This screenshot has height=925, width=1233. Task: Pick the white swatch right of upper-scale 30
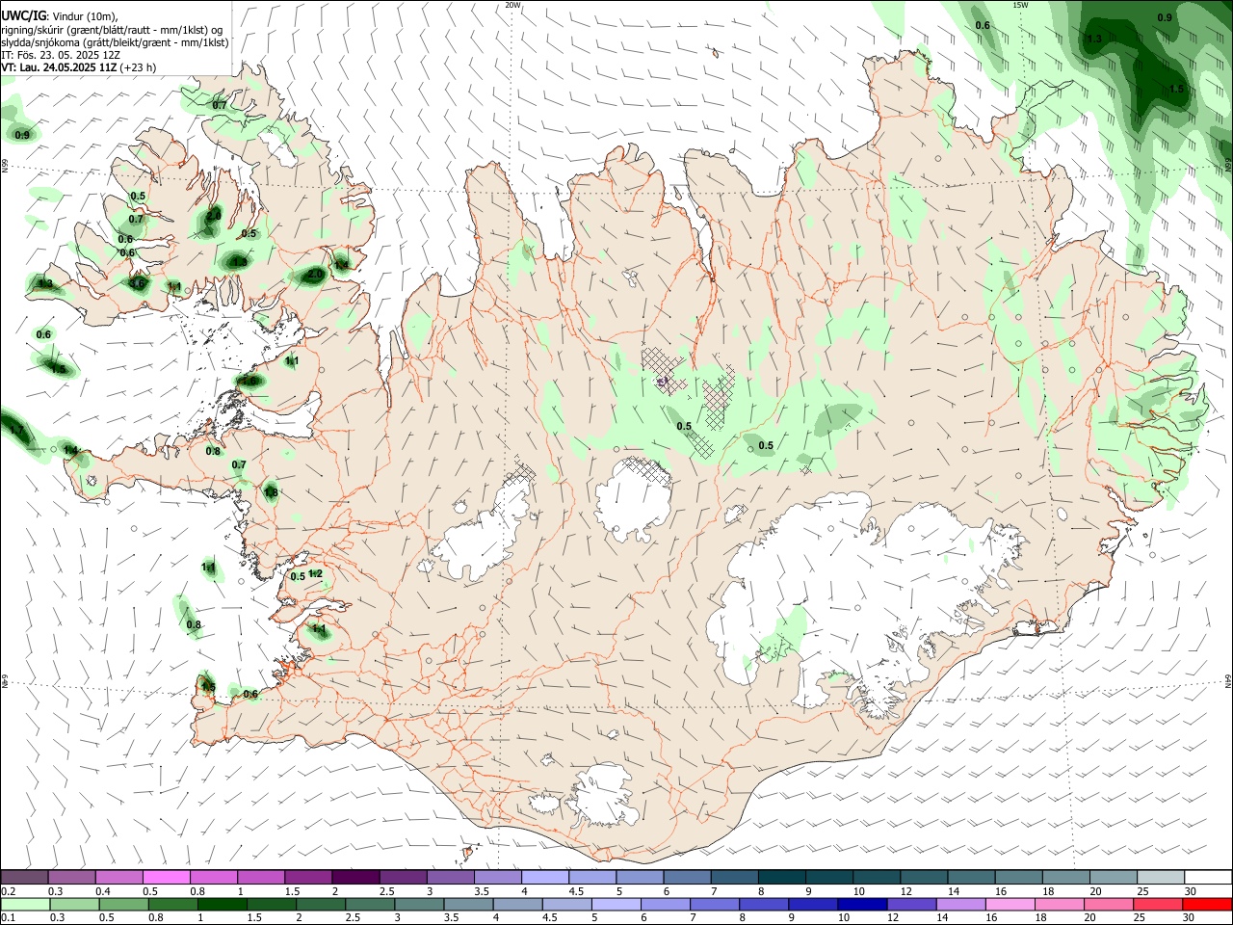coord(1208,877)
